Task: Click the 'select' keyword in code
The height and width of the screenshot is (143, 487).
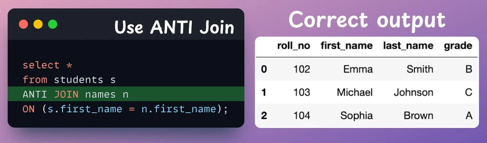Action: (41, 65)
